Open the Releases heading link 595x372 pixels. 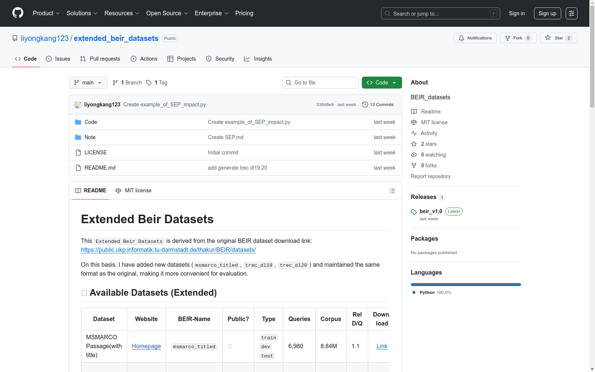424,197
